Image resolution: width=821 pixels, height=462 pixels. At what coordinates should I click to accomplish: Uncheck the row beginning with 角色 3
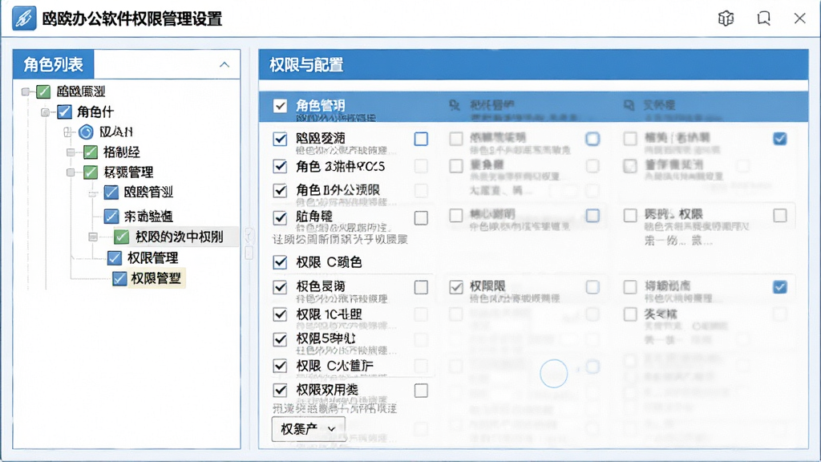[280, 166]
